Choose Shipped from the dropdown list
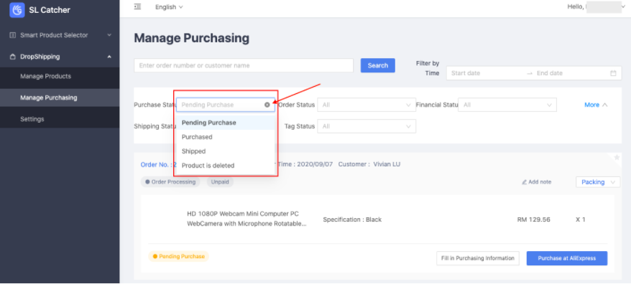This screenshot has height=284, width=631. point(226,151)
